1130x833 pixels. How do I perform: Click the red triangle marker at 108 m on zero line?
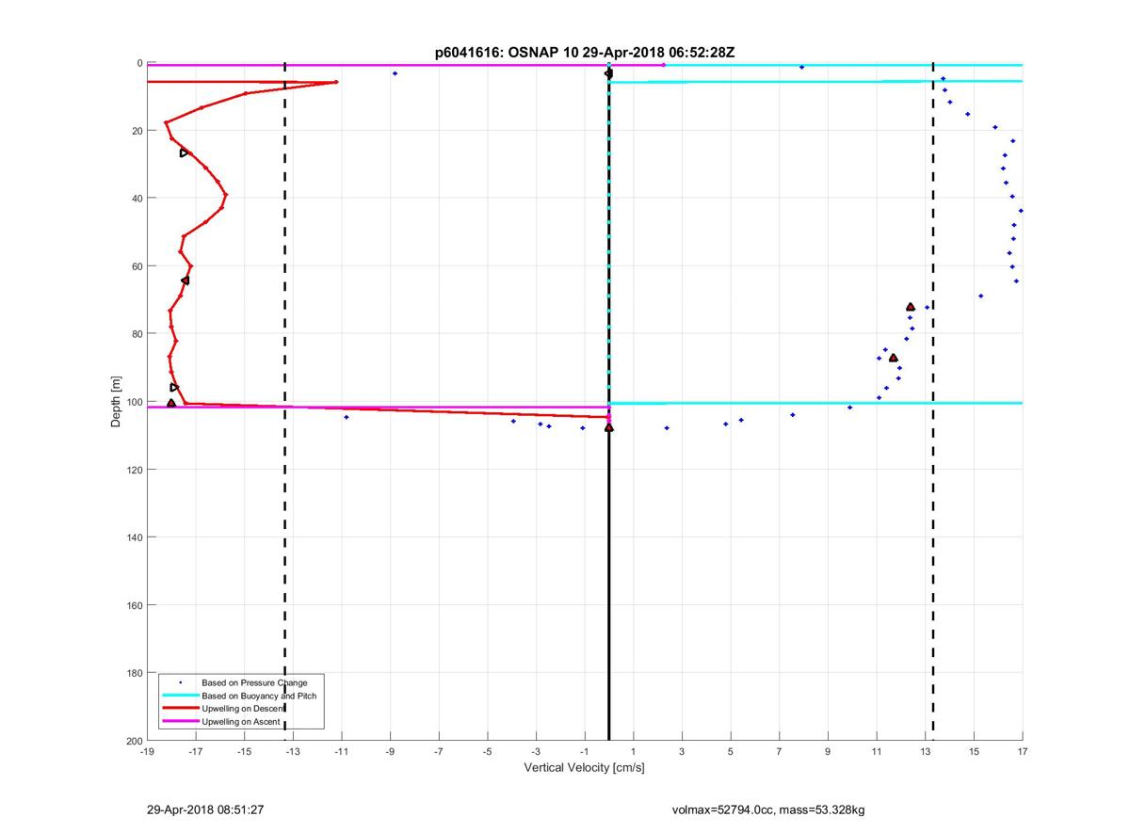point(609,427)
